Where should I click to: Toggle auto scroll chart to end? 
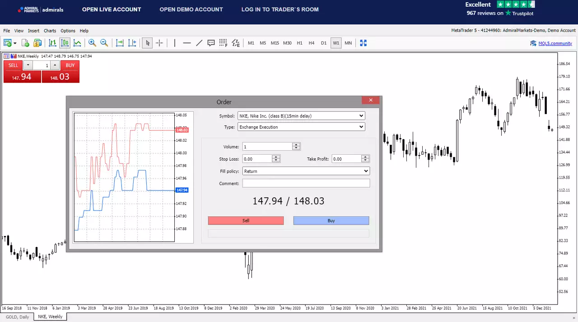coord(120,43)
